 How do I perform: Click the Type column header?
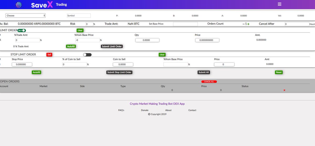pyautogui.click(x=123, y=86)
